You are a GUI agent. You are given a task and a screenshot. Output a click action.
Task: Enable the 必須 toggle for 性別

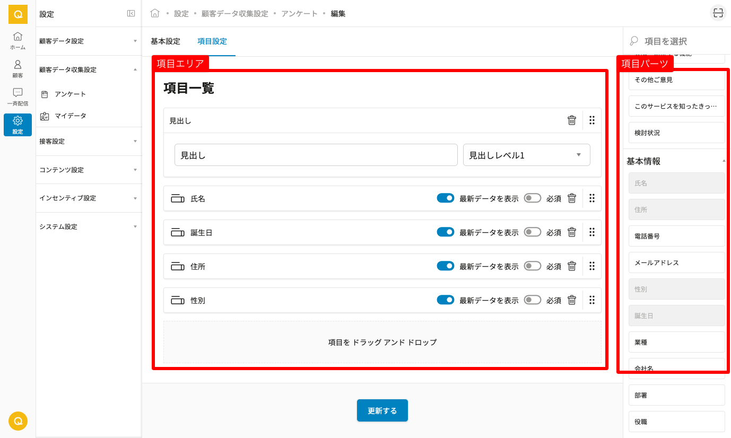(x=533, y=300)
